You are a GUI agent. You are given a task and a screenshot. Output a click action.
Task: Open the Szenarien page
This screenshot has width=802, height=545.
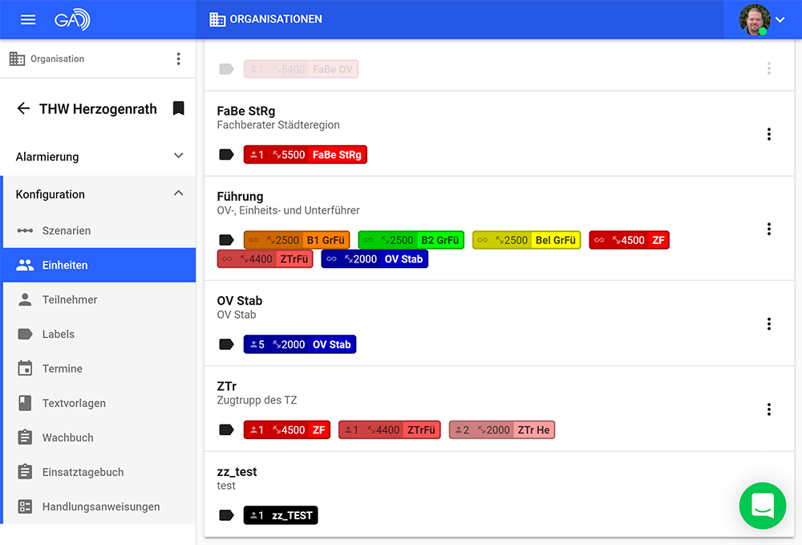tap(66, 230)
